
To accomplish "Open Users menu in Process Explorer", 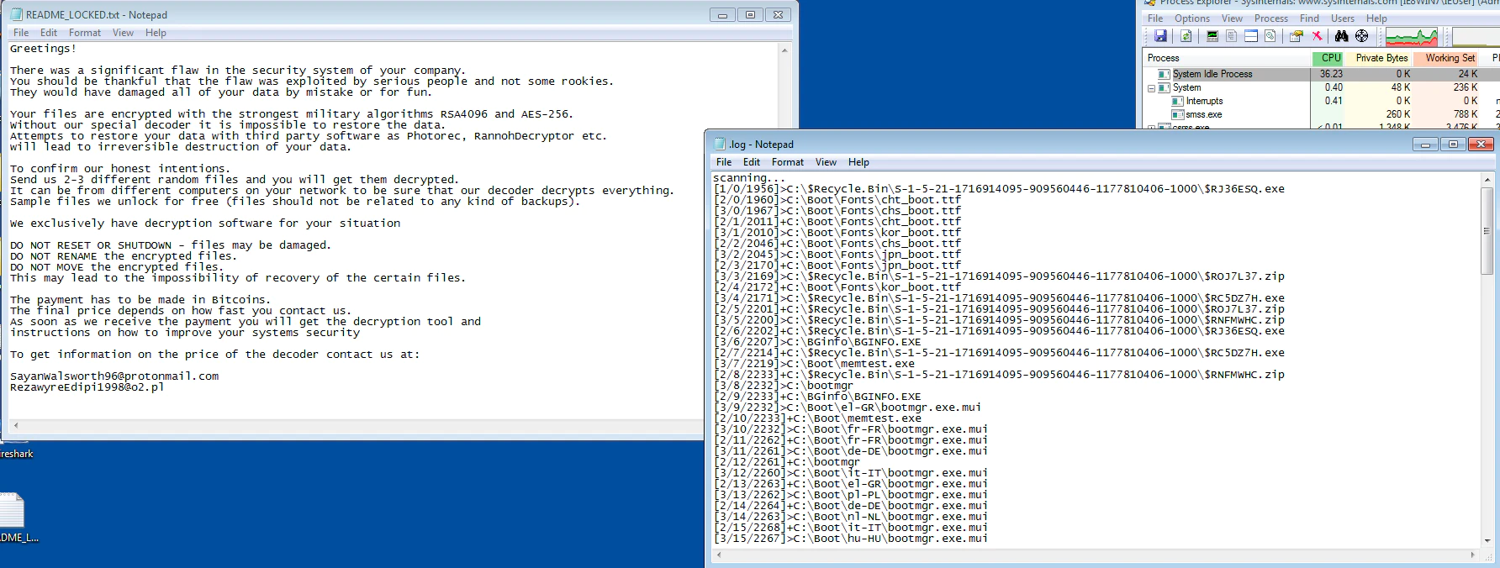I will pos(1343,18).
